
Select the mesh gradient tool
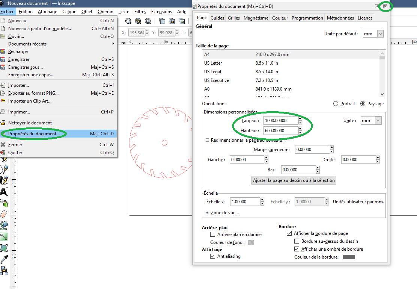pos(4,248)
